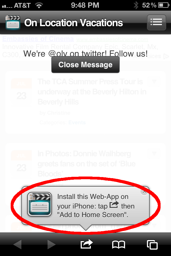The image size is (171, 256).
Task: Open Safari tabs pages icon
Action: point(152,245)
